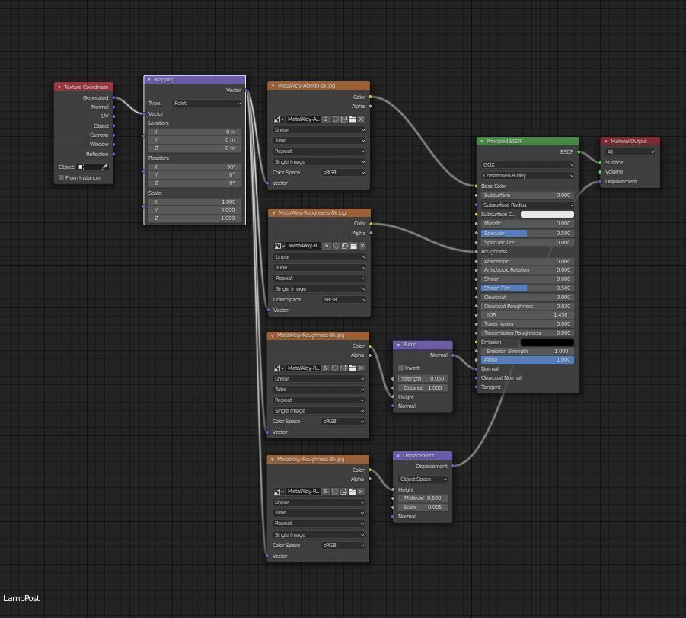Open image browser in texture node feeding Displacement

tap(279, 492)
